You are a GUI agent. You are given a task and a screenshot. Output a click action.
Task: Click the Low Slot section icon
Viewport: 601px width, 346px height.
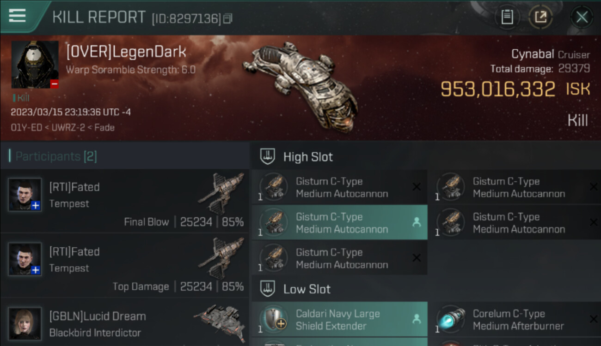click(268, 289)
